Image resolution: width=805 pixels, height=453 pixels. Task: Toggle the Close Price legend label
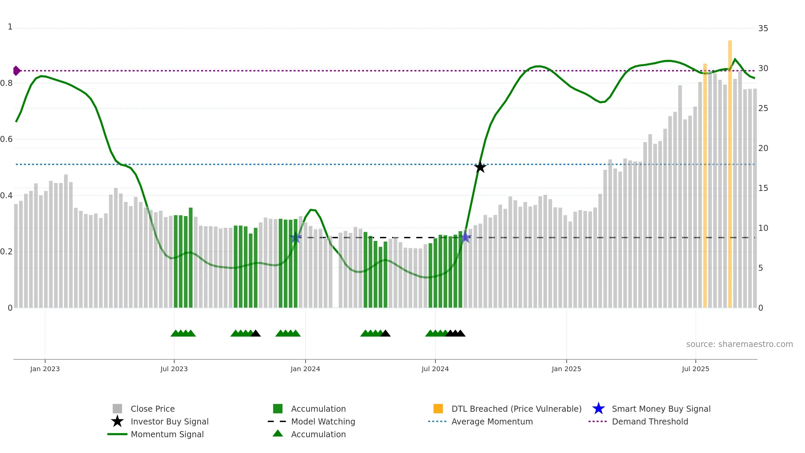(x=153, y=409)
